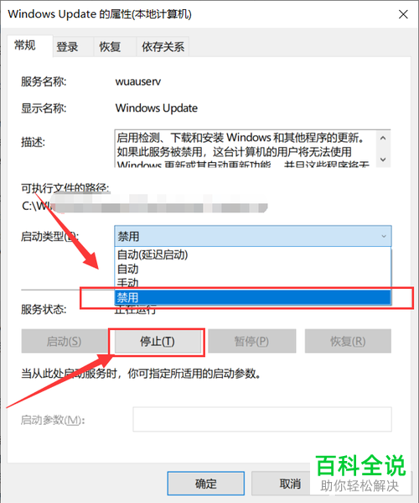Click the 恢复(R) service button
Screen dimensions: 419x503
348,341
